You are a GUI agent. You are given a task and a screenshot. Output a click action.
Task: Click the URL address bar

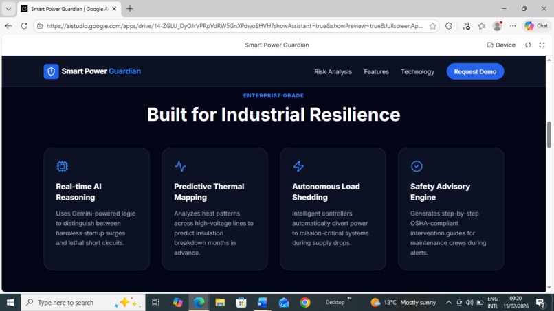pos(234,26)
